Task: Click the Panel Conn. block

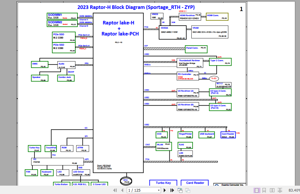Action: 196,49
